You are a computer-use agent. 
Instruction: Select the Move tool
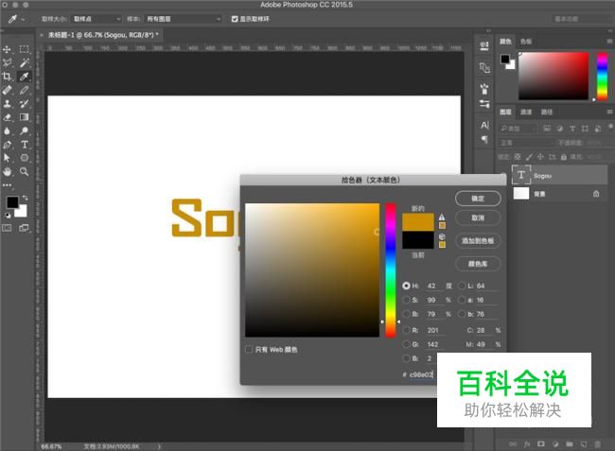tap(8, 49)
